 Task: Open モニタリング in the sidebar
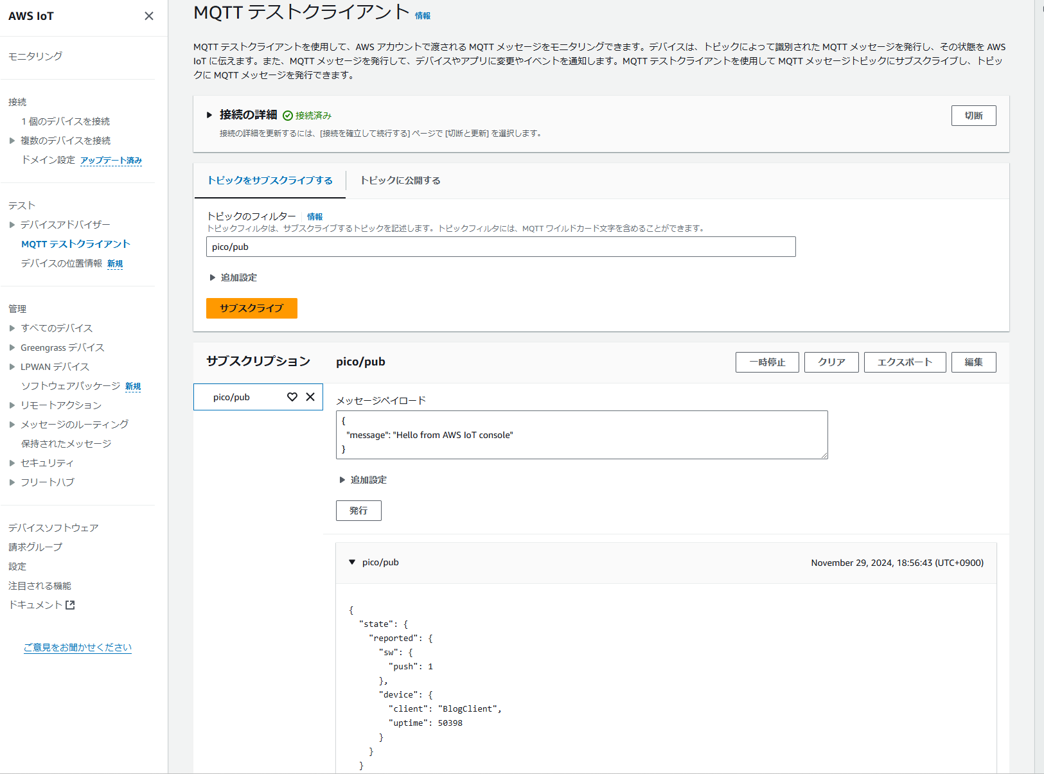[x=35, y=57]
